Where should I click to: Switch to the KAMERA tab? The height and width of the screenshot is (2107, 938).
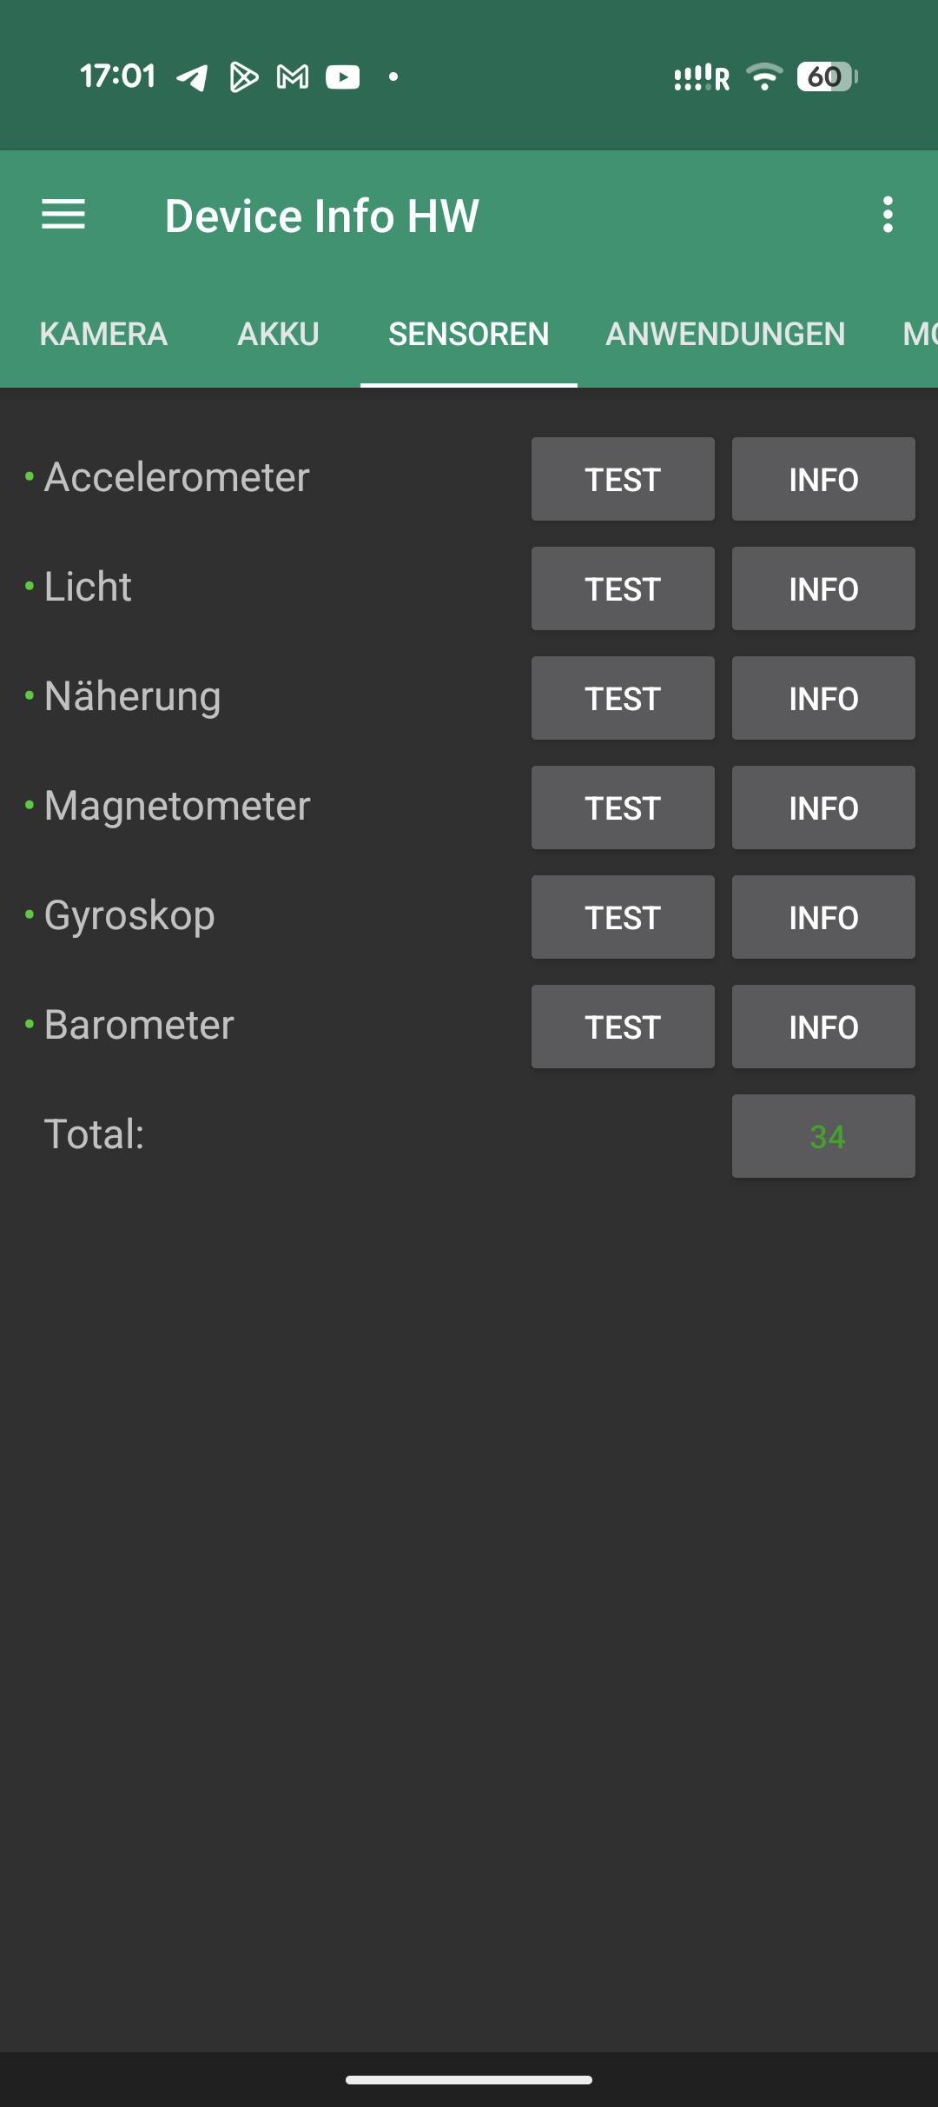103,335
